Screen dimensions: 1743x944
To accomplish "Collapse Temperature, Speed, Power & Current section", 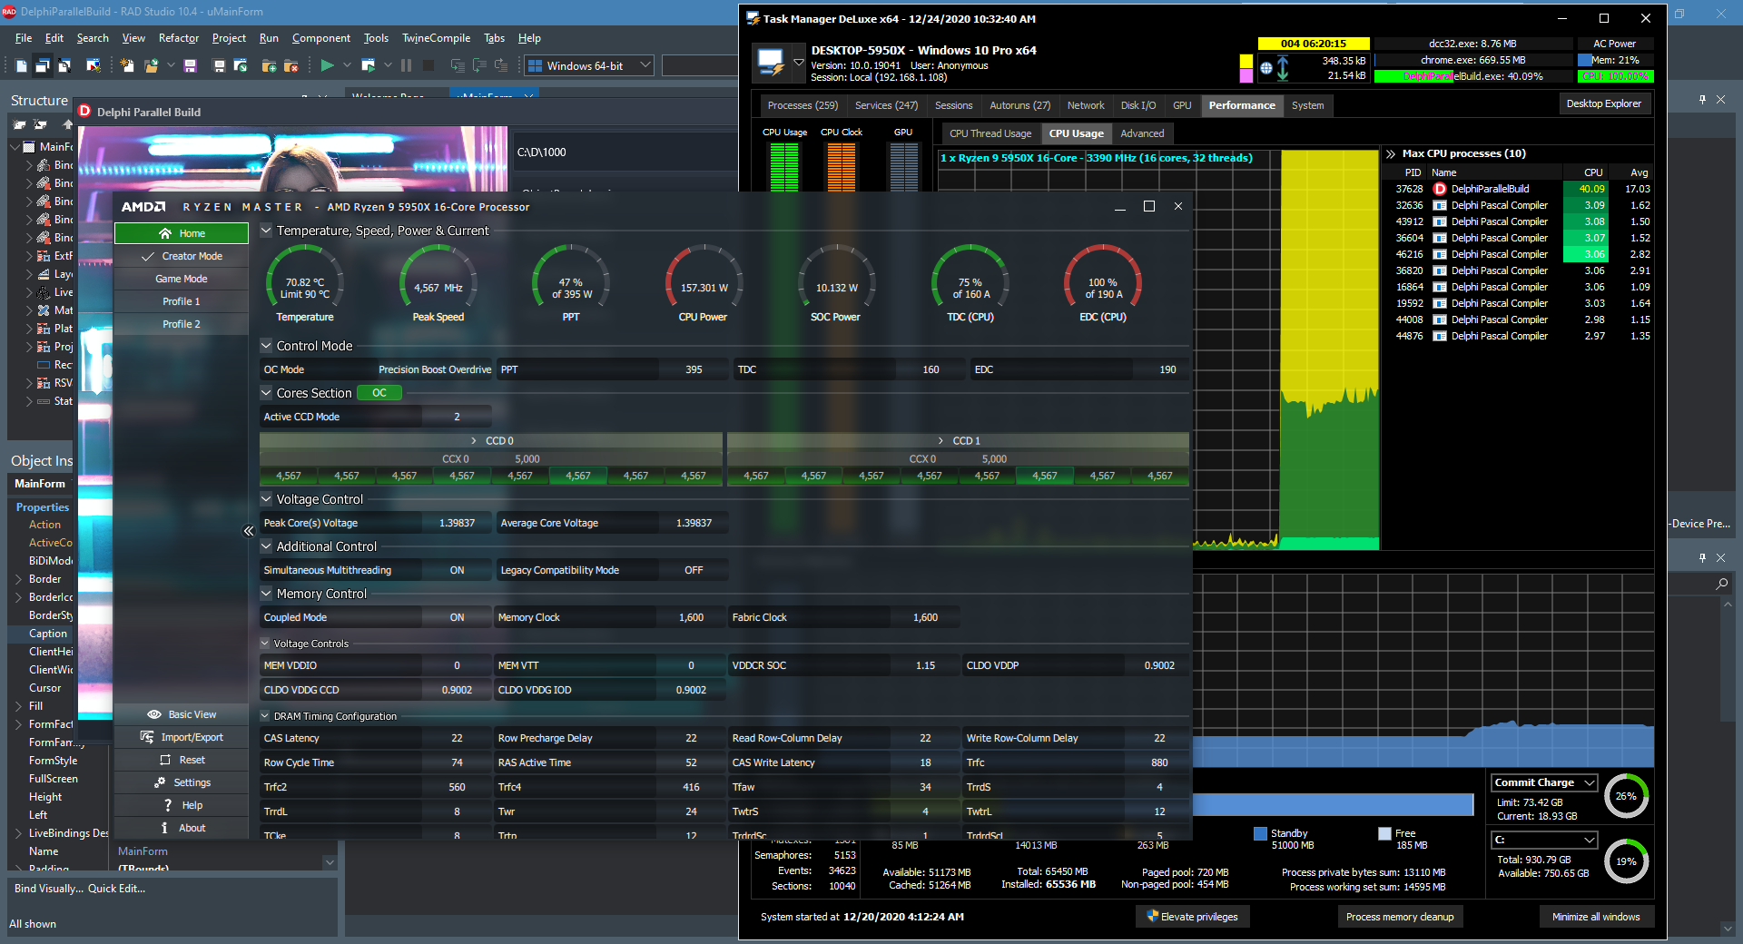I will (266, 231).
